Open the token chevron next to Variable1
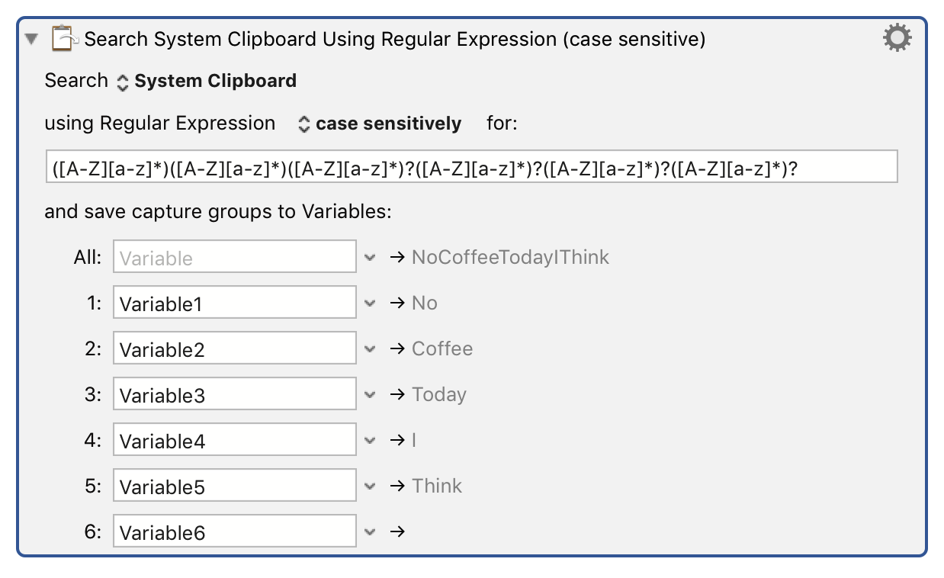 point(371,303)
